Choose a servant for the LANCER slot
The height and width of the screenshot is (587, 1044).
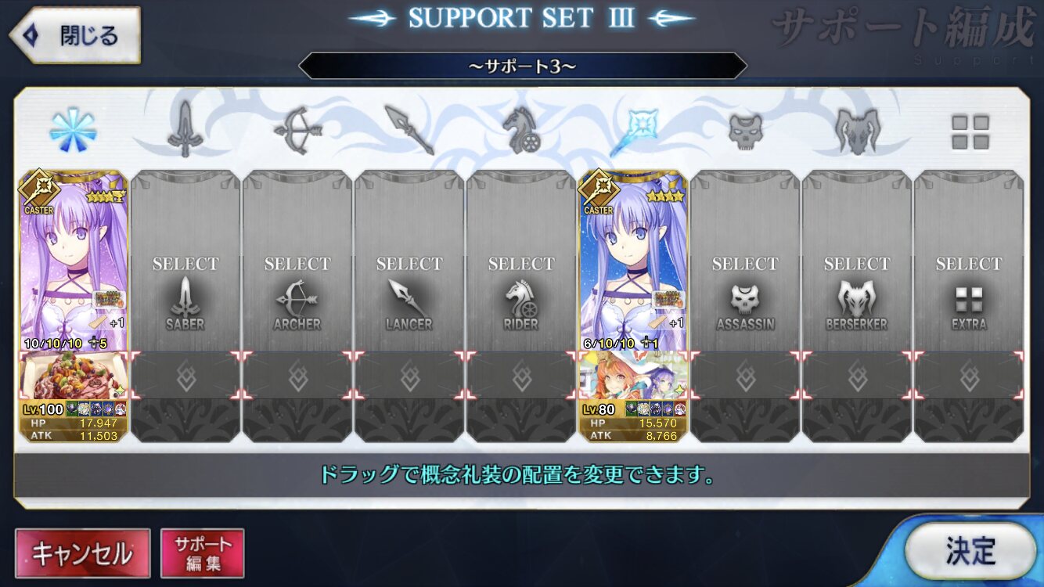point(409,261)
